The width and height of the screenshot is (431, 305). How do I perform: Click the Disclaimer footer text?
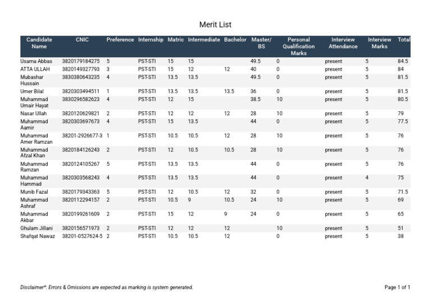coord(107,288)
